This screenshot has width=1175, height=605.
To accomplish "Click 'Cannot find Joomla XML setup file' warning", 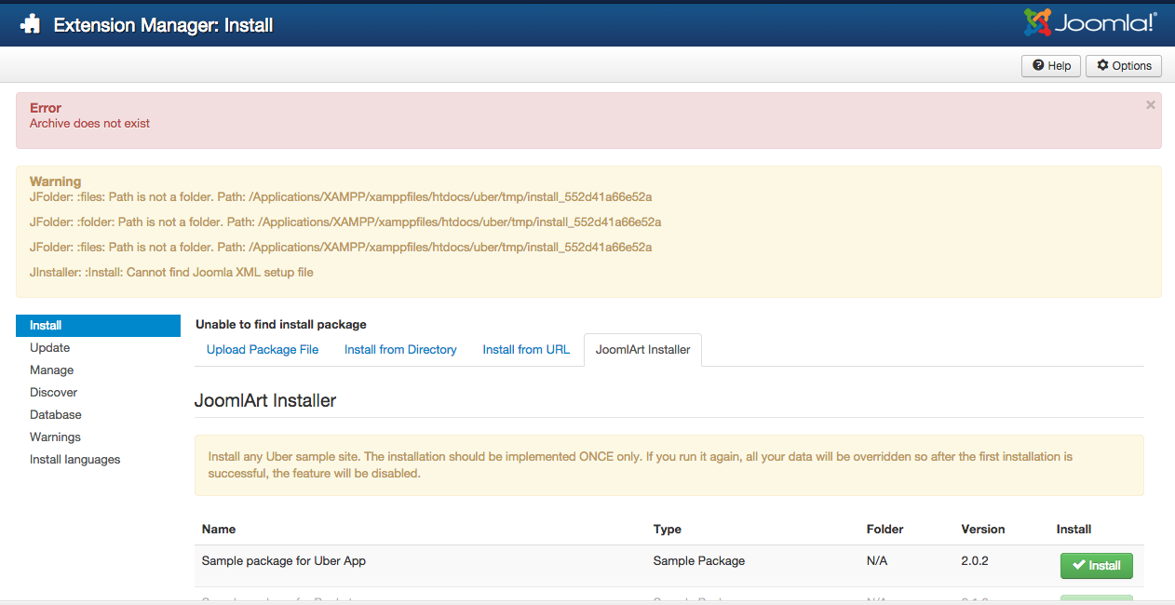I will click(x=171, y=273).
